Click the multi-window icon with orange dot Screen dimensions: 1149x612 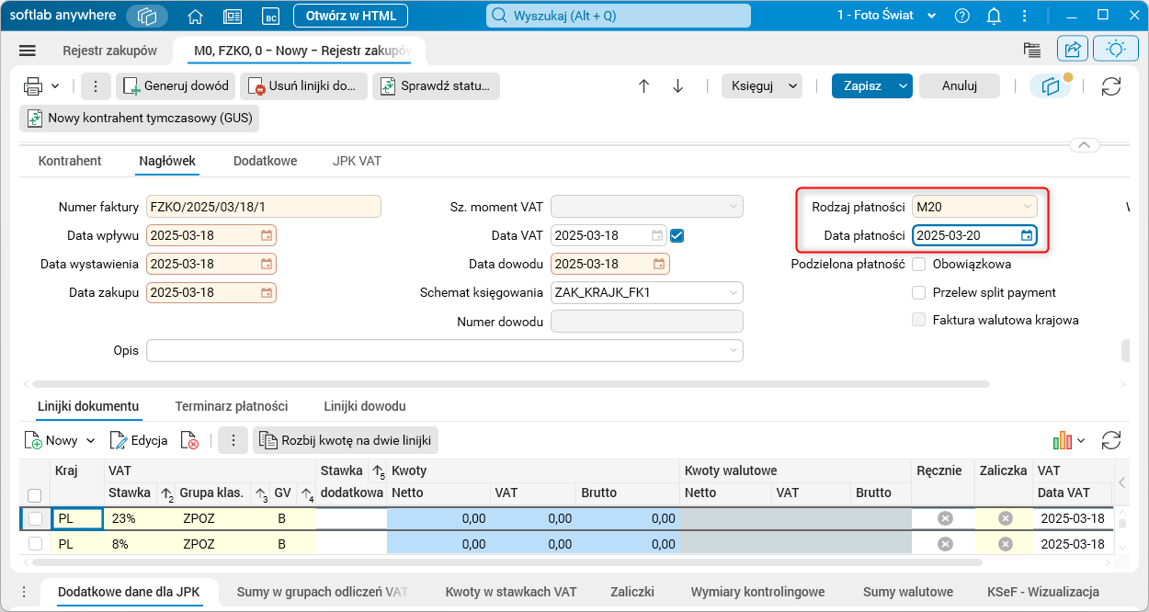pos(1051,85)
